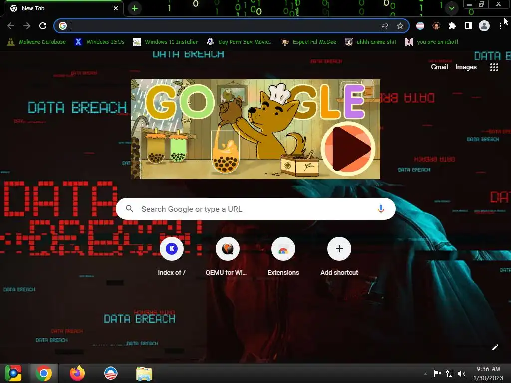511x383 pixels.
Task: Click the Google icon in address bar
Action: [x=63, y=26]
